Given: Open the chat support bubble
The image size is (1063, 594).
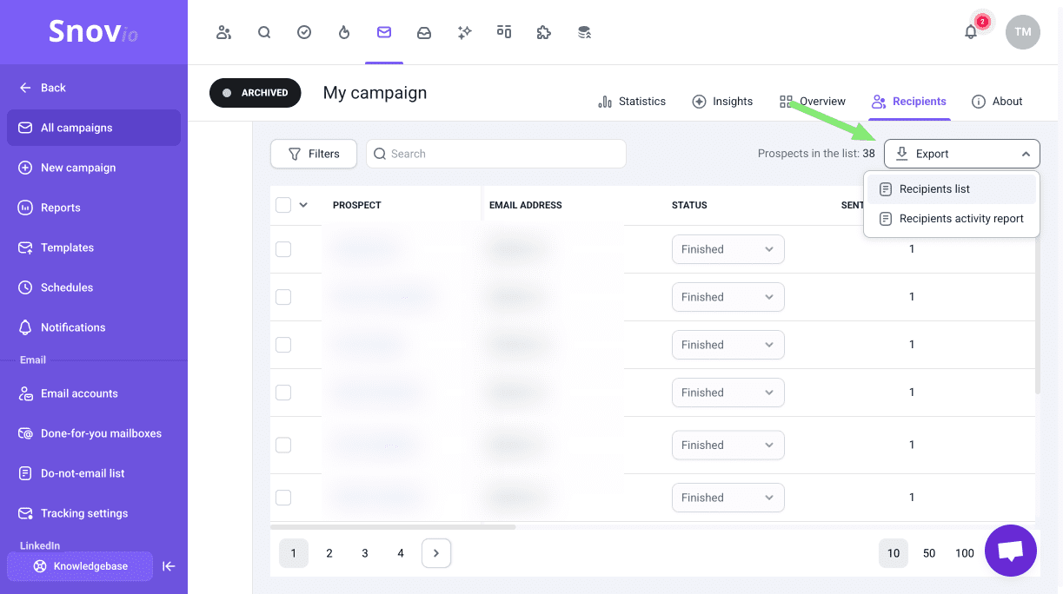Looking at the screenshot, I should pyautogui.click(x=1010, y=551).
